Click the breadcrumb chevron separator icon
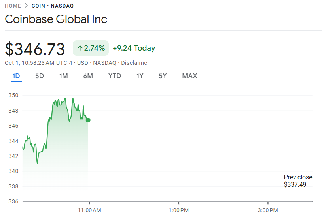 (x=26, y=6)
